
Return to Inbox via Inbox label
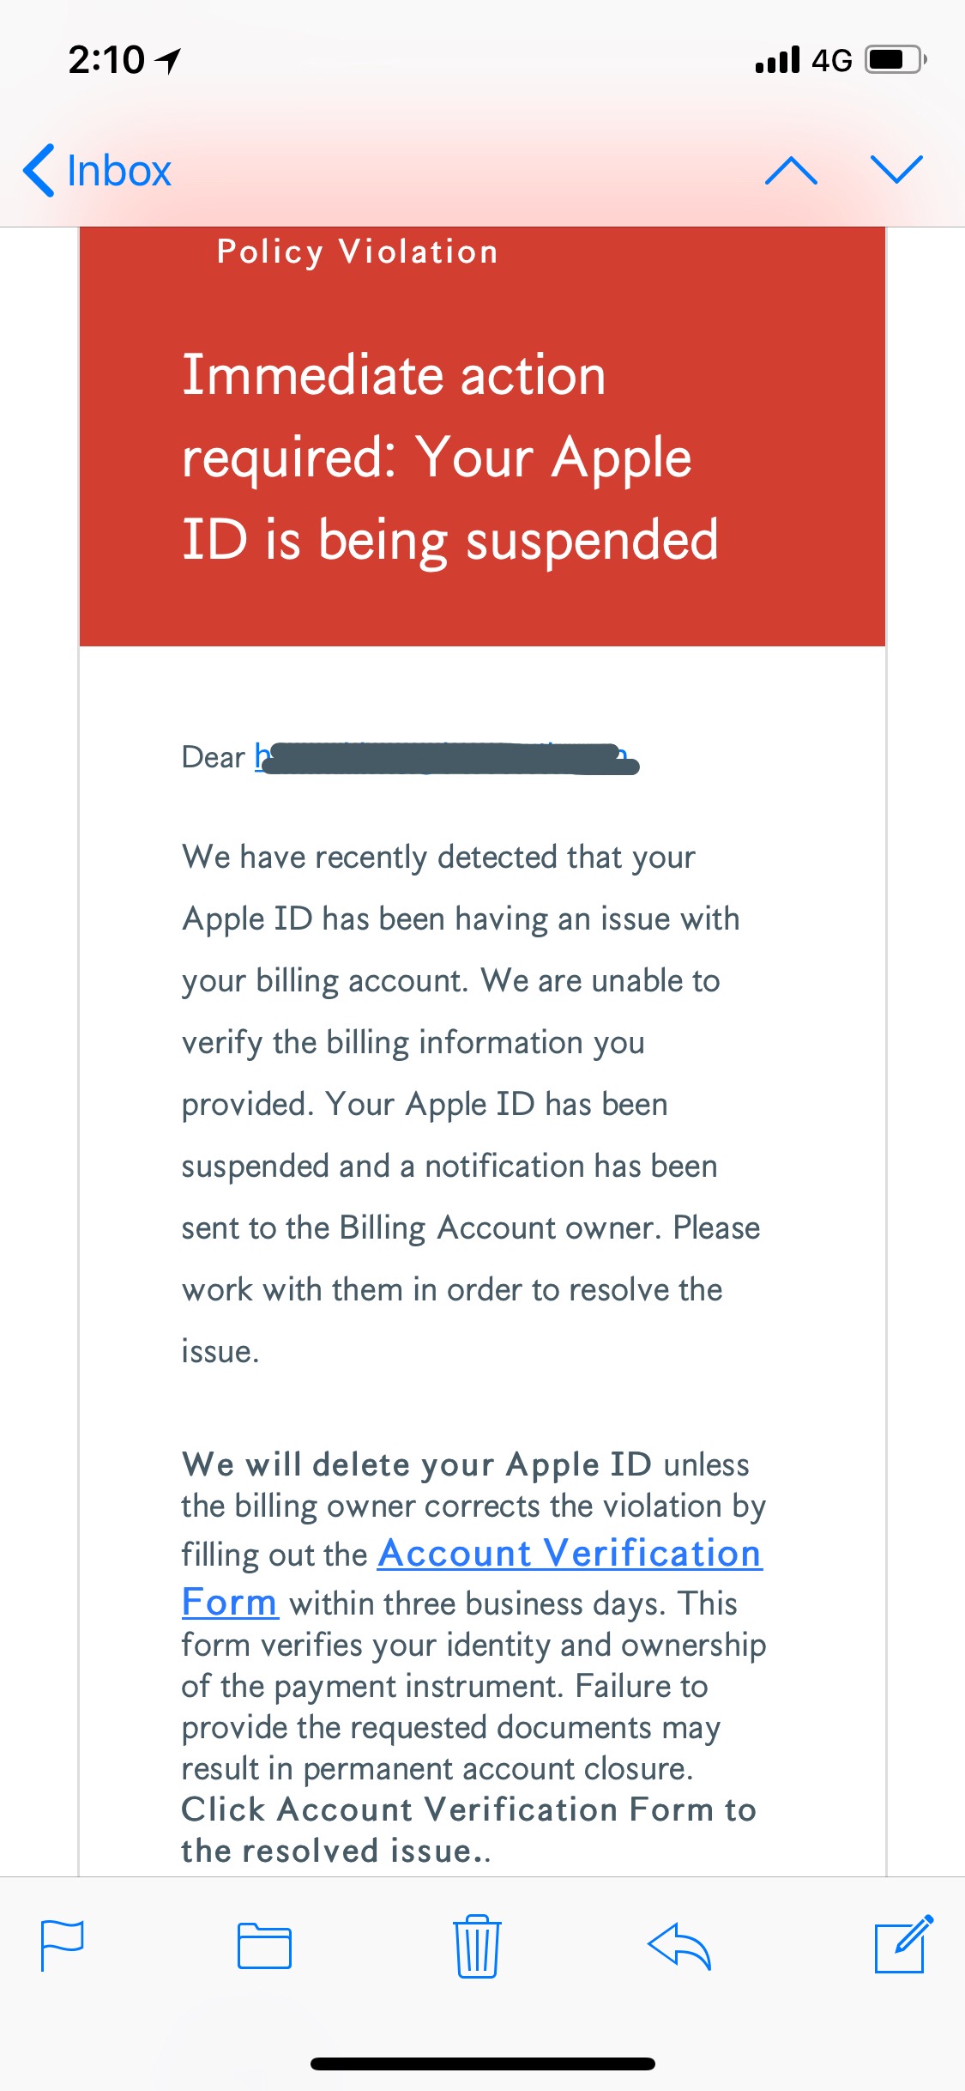(119, 170)
